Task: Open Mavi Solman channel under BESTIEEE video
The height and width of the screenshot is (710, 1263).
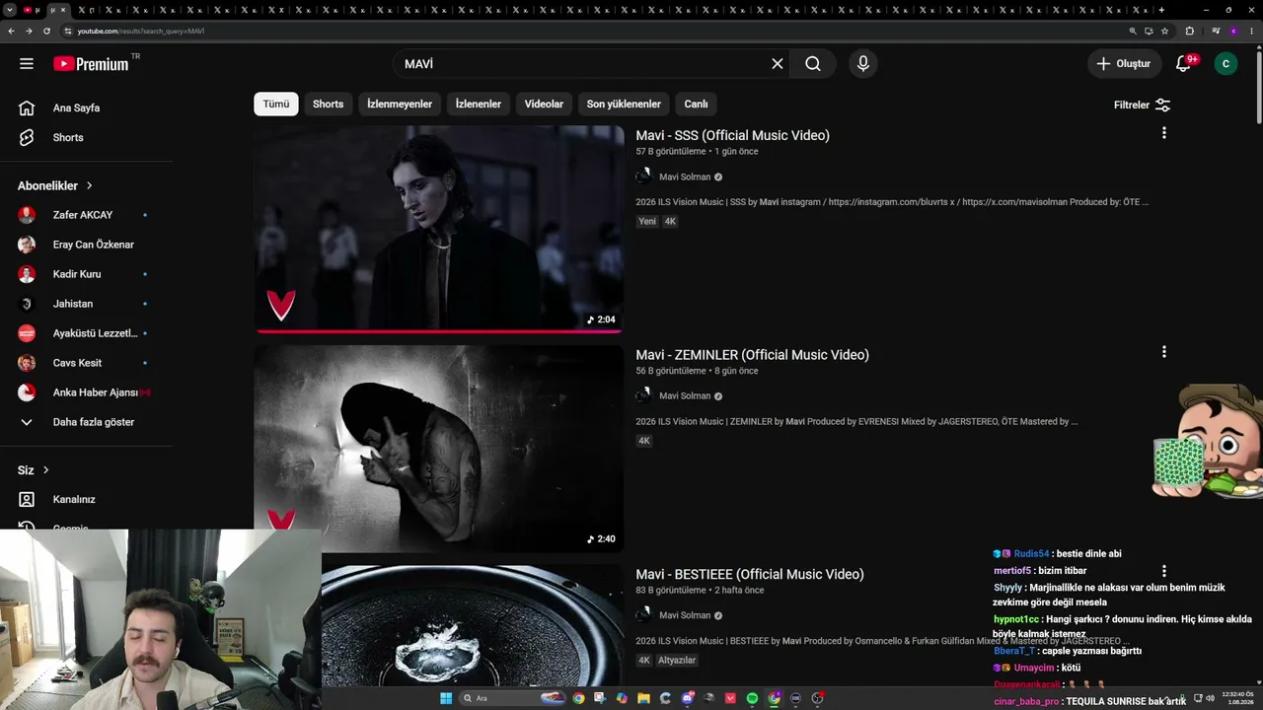Action: [x=685, y=615]
